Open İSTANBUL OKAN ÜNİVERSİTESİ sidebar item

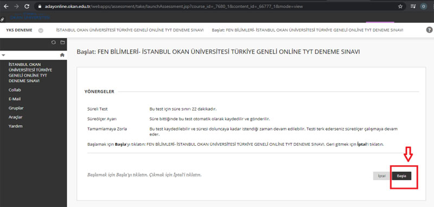coord(30,73)
